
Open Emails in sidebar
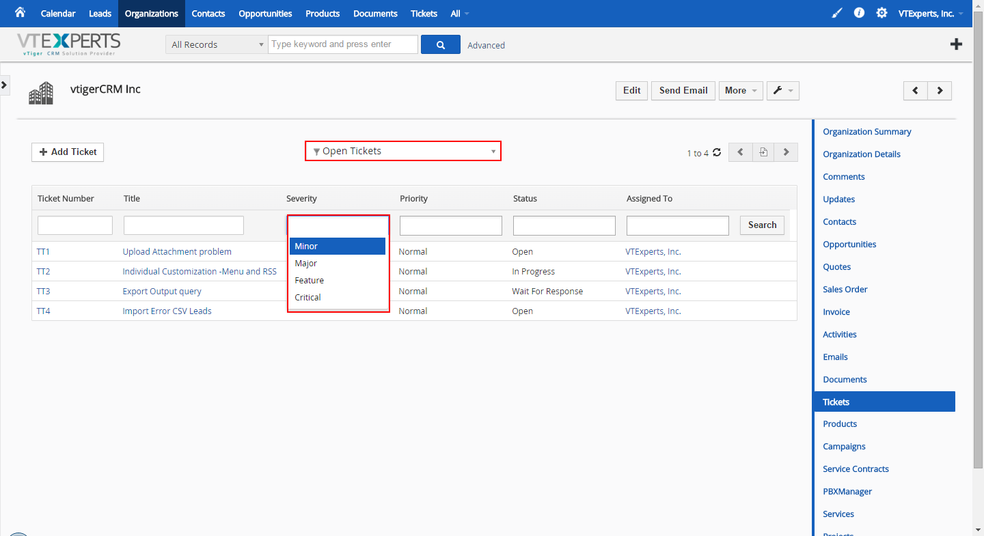point(835,357)
